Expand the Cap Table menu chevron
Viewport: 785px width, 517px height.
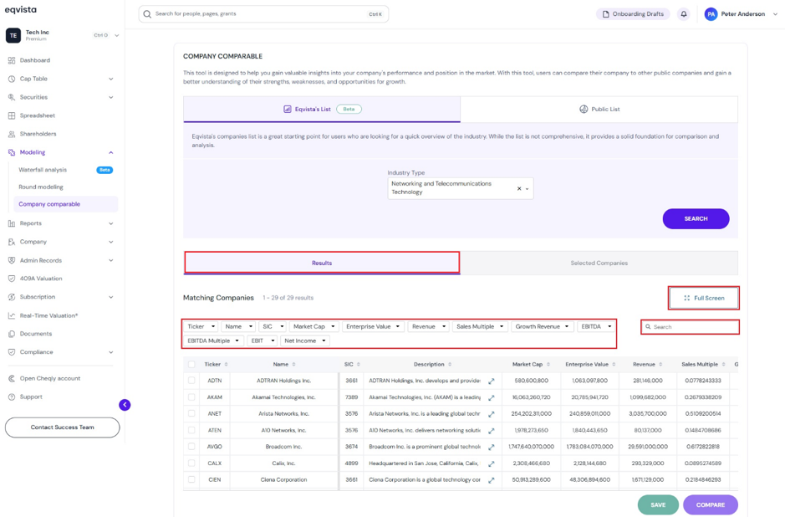(110, 79)
